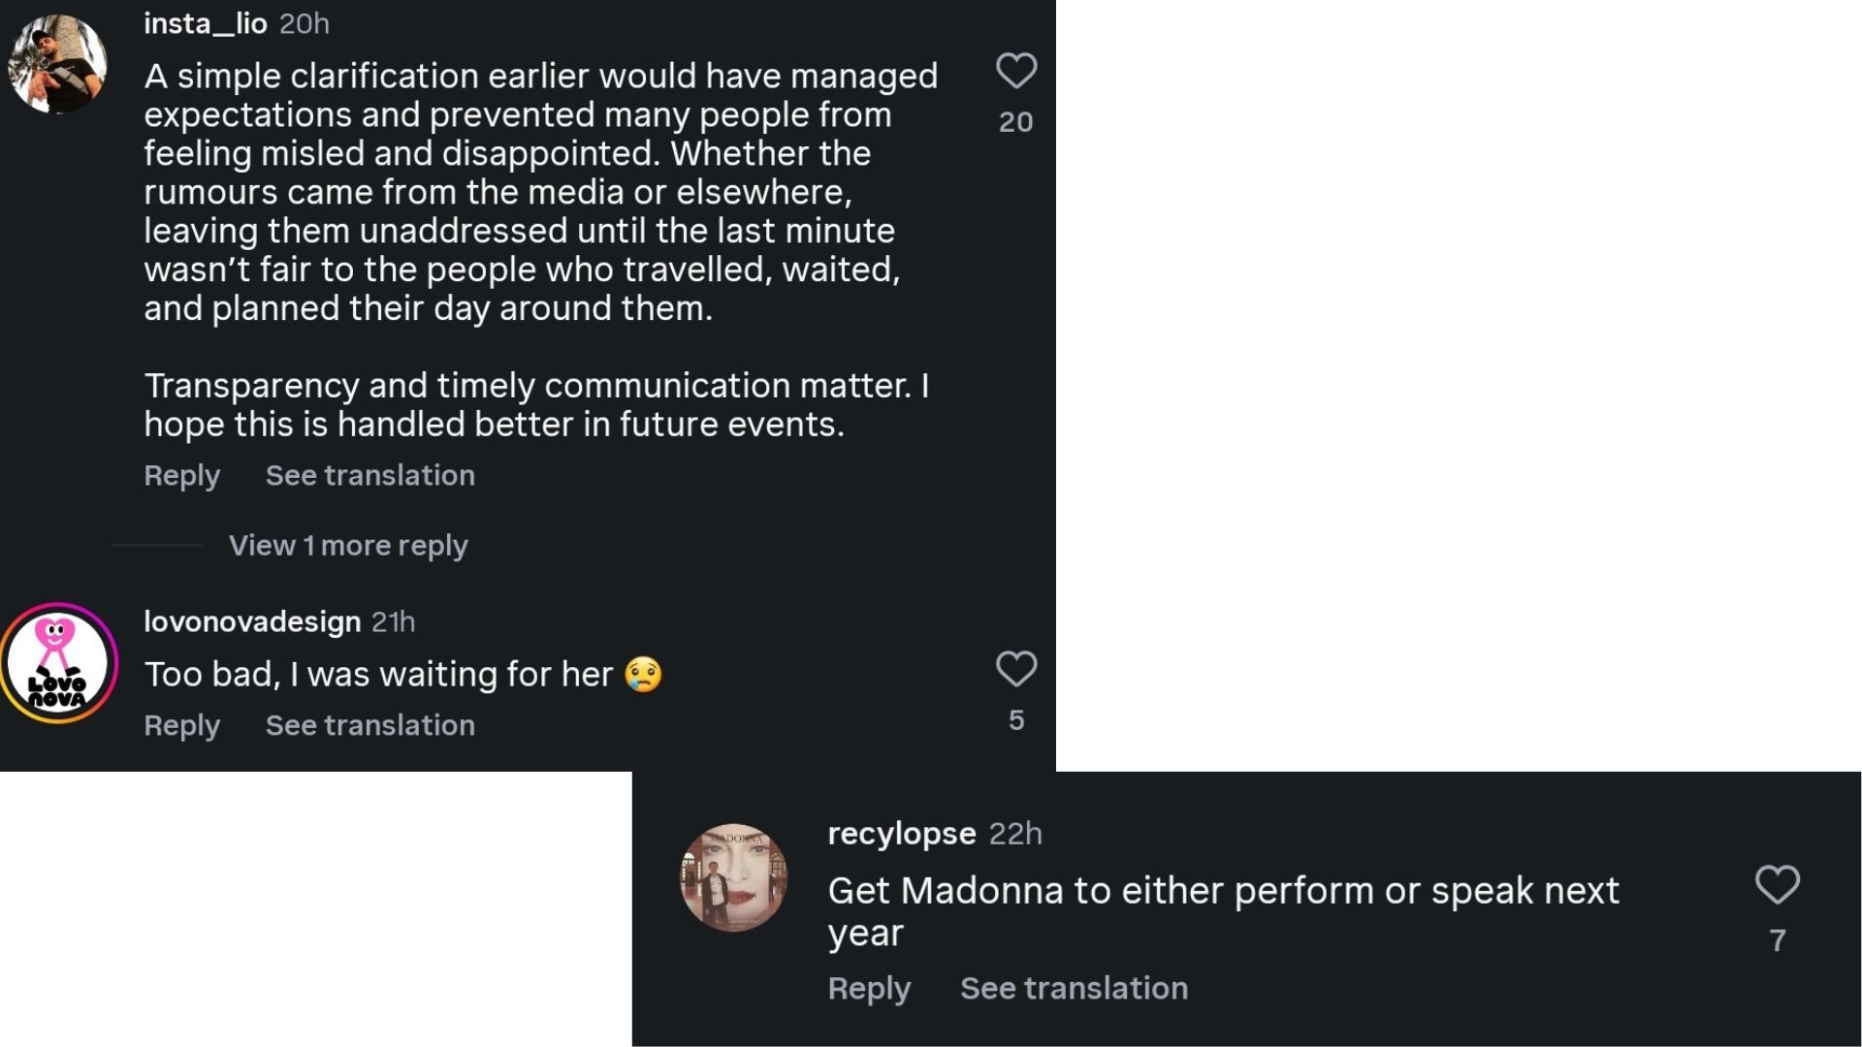Open recylopse username link
The width and height of the screenshot is (1862, 1047).
tap(902, 834)
